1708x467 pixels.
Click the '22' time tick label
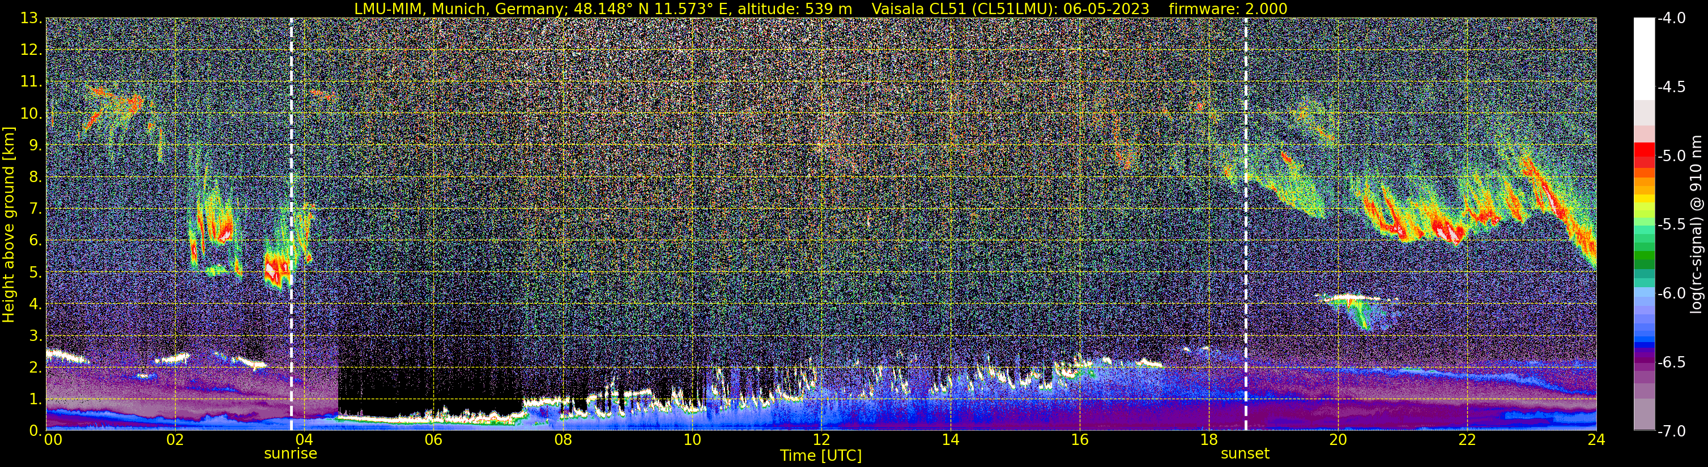[x=1467, y=440]
